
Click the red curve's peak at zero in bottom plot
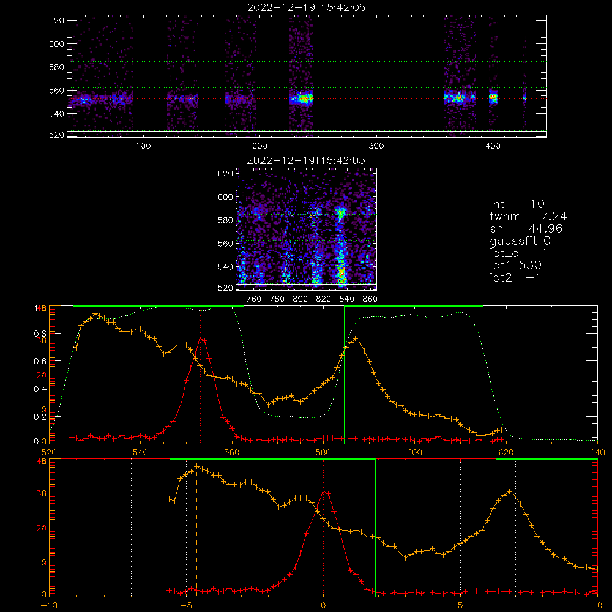pyautogui.click(x=323, y=492)
